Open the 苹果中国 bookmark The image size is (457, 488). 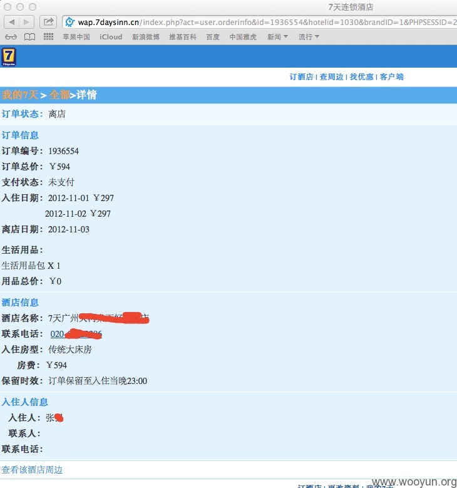click(76, 37)
